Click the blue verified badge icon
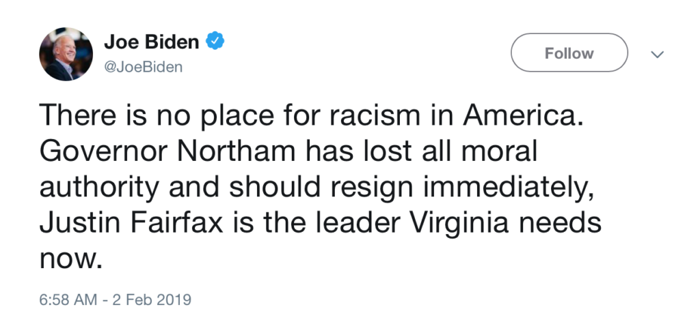Image resolution: width=700 pixels, height=324 pixels. [215, 41]
